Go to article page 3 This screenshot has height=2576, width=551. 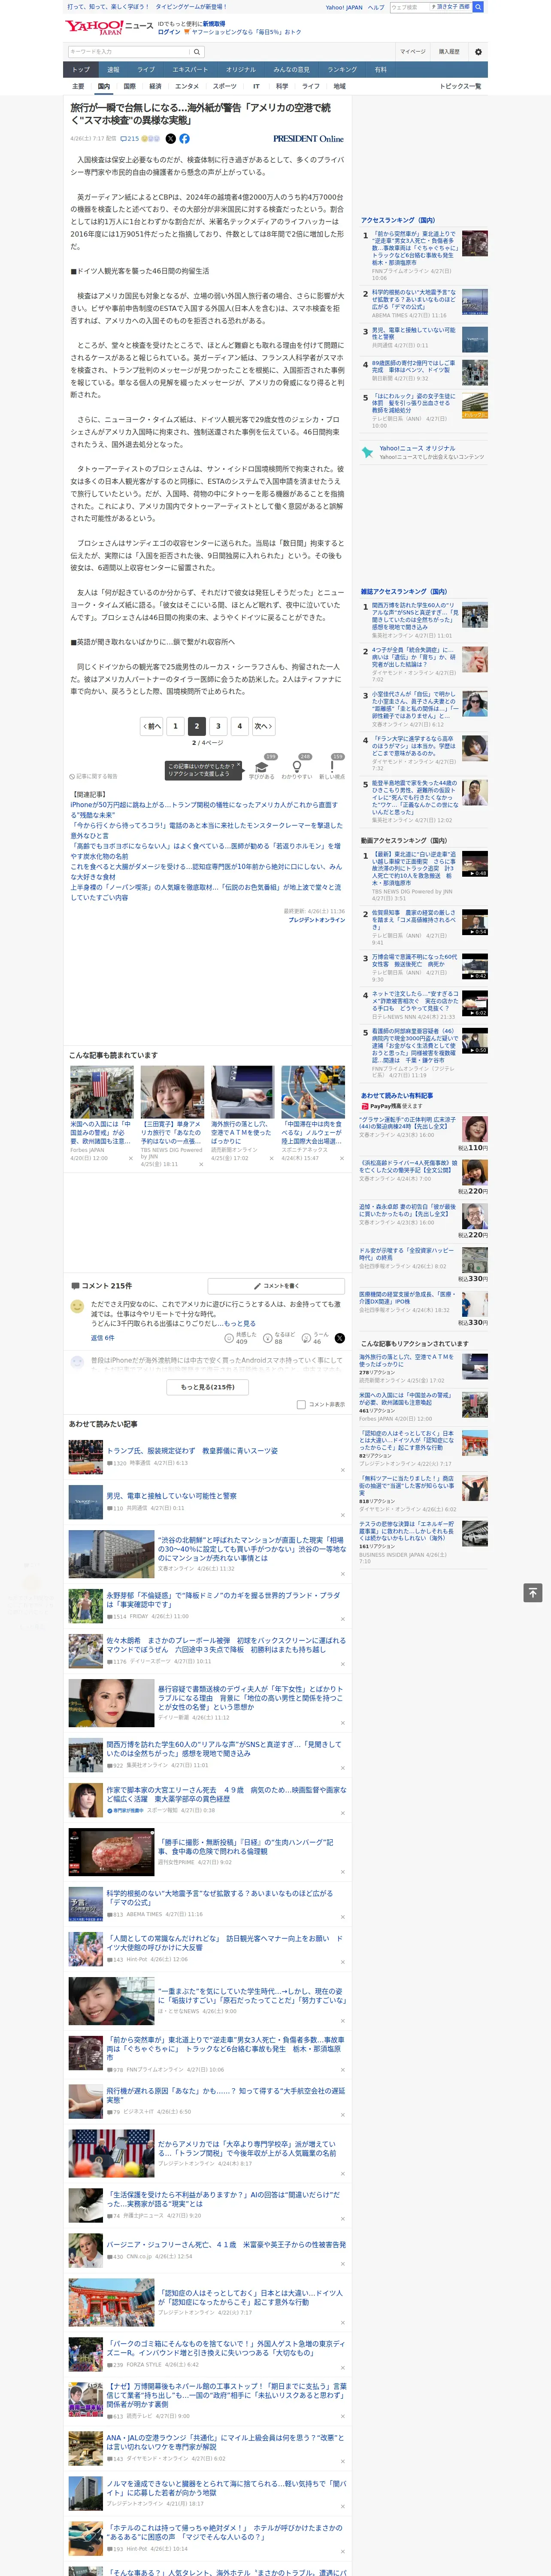click(218, 726)
